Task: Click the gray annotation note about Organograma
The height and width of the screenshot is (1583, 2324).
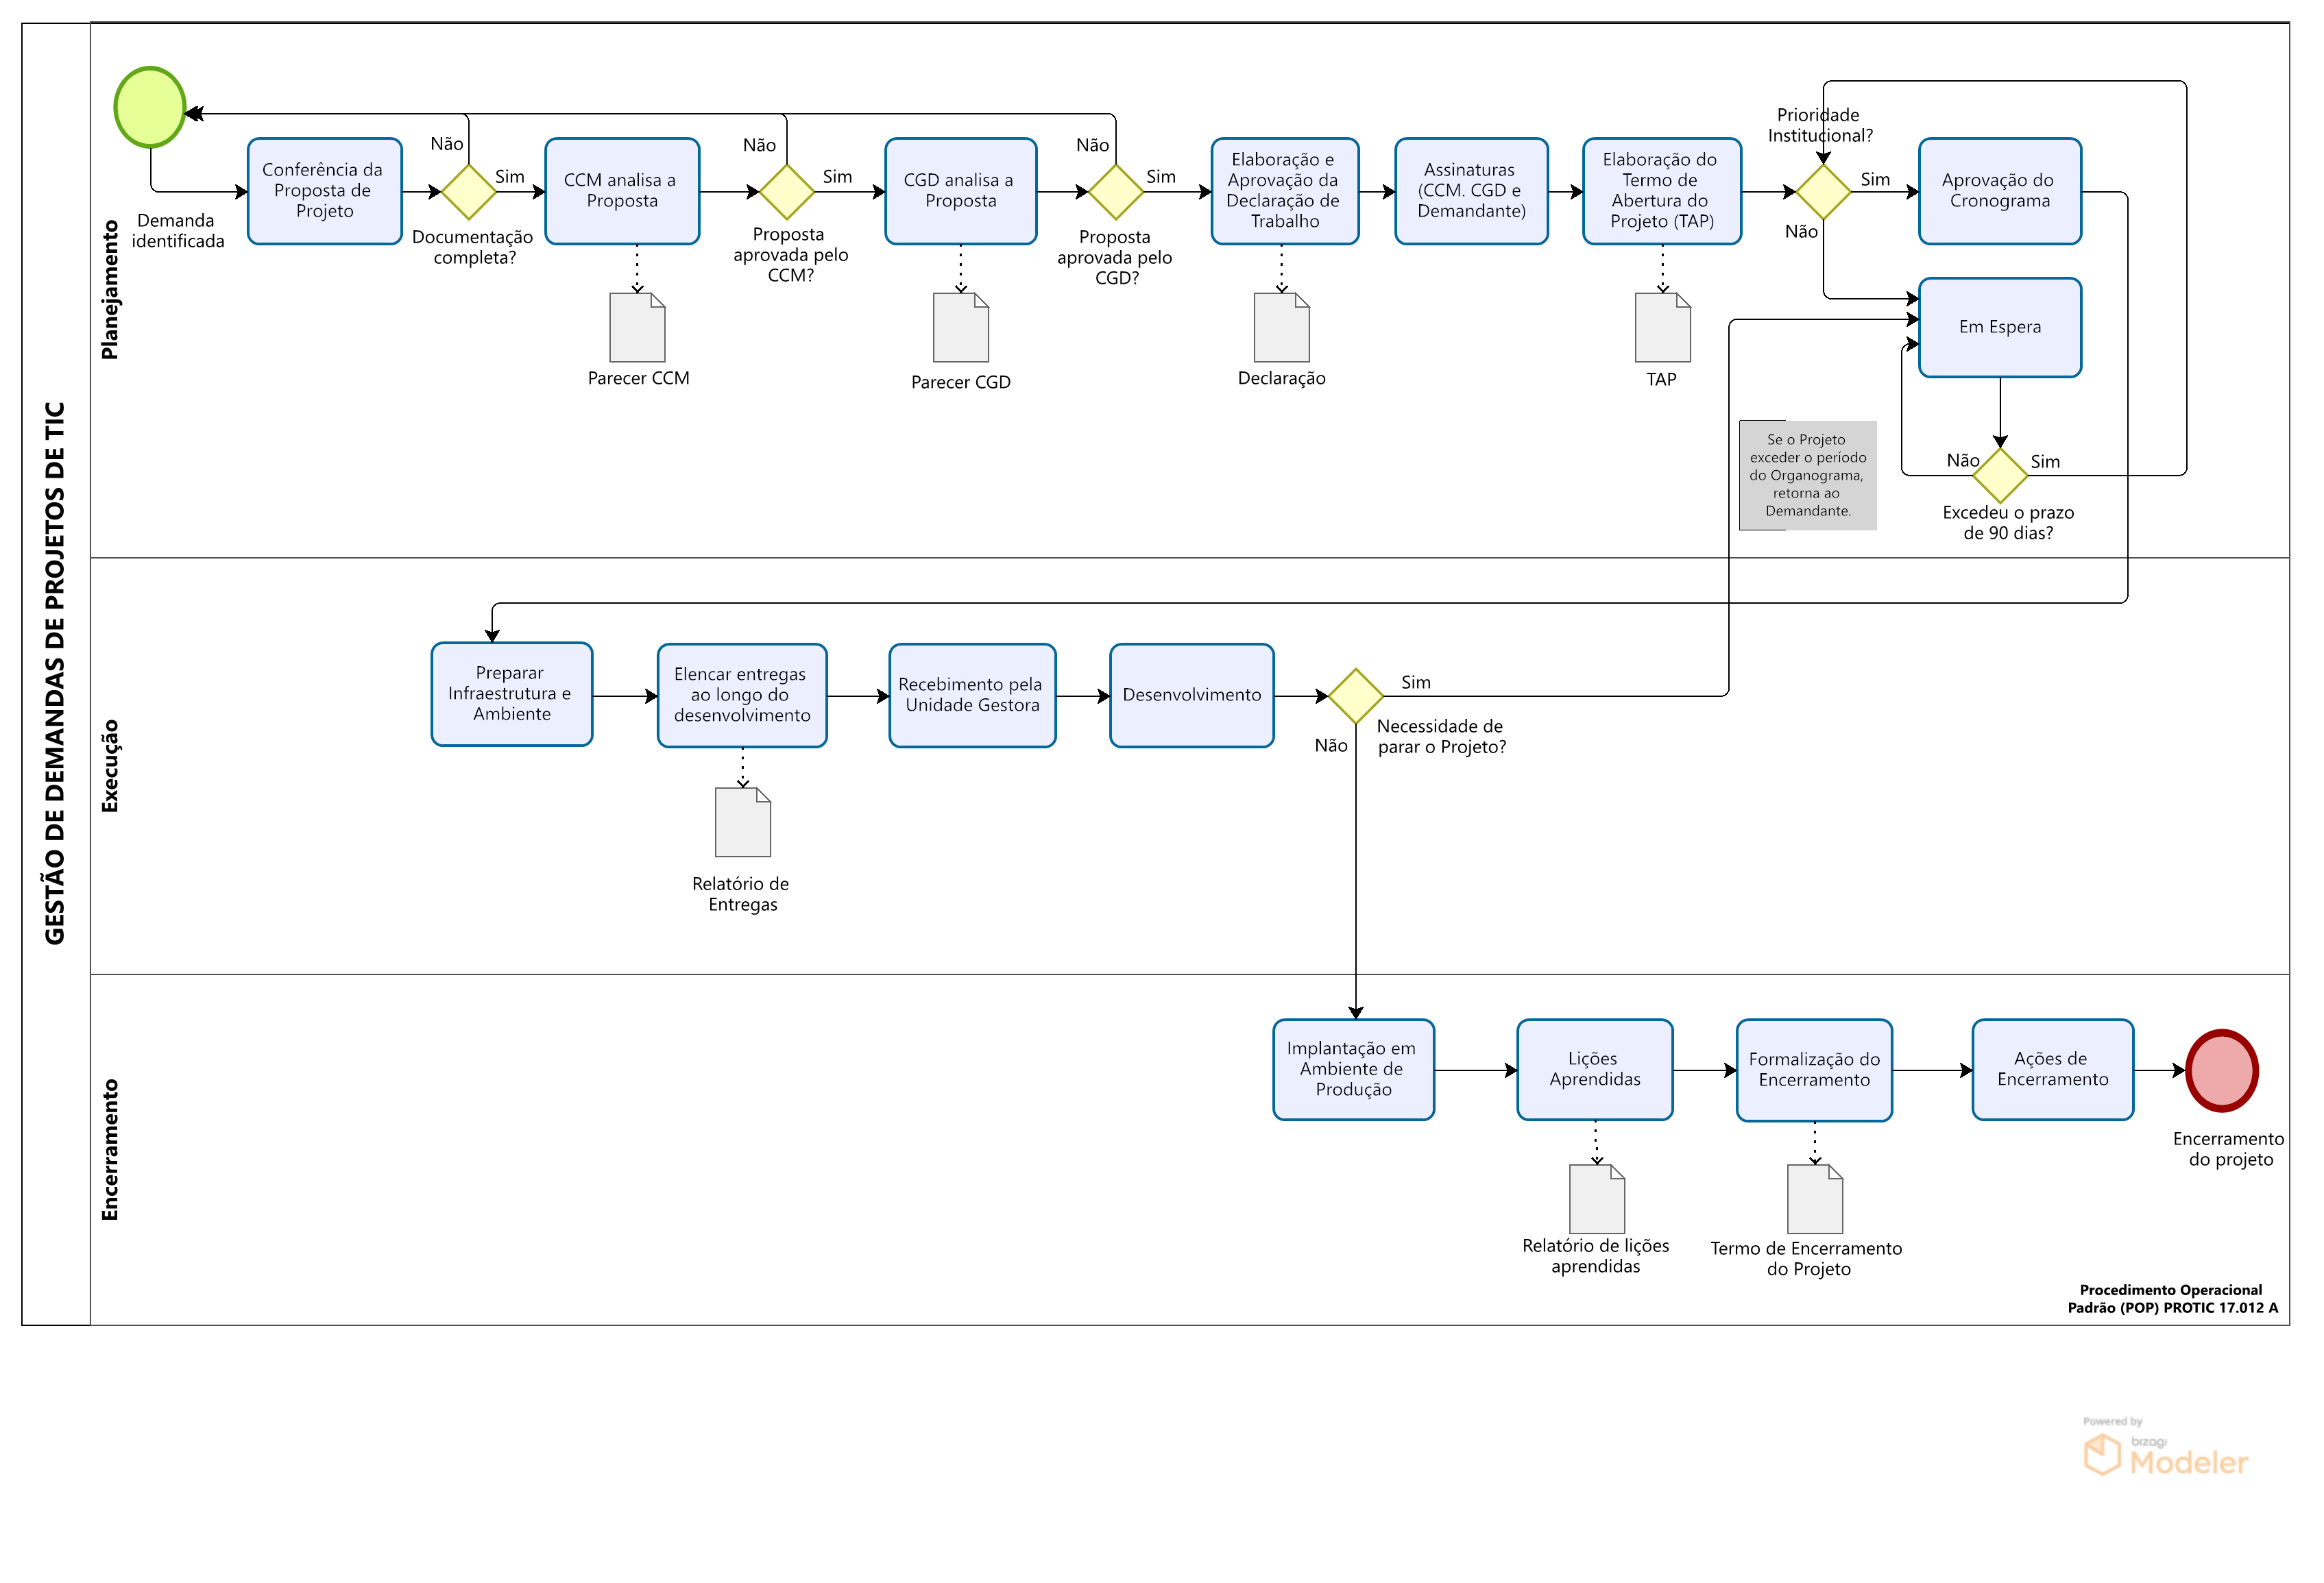Action: (1807, 475)
